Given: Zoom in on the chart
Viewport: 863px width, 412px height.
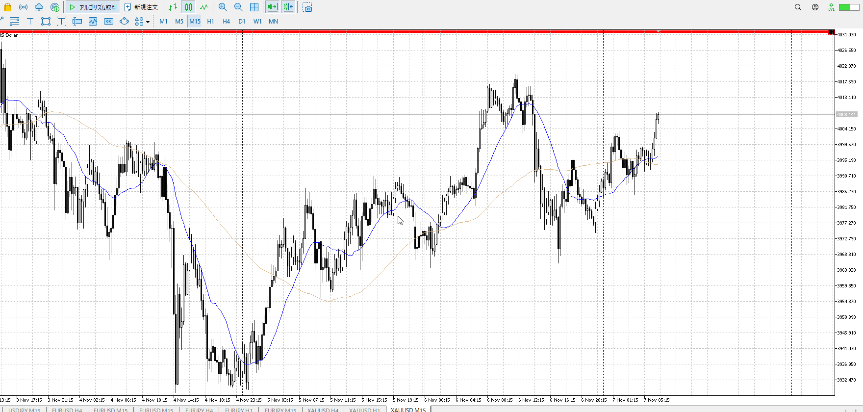Looking at the screenshot, I should [223, 7].
